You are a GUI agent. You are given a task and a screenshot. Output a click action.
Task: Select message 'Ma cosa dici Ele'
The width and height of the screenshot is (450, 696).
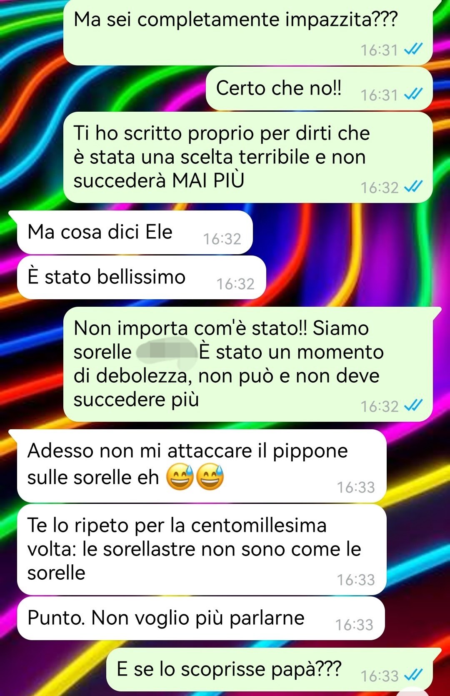coord(135,232)
